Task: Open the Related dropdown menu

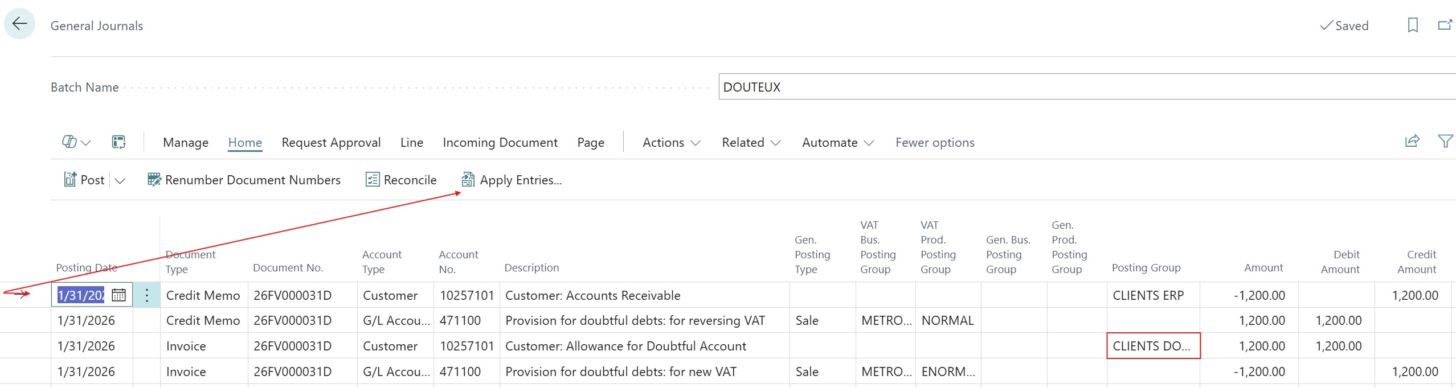Action: tap(751, 143)
